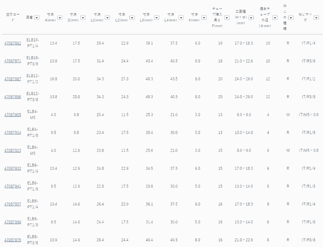The height and width of the screenshot is (247, 323).
Task: Click order code 47087871 link
Action: pos(12,61)
